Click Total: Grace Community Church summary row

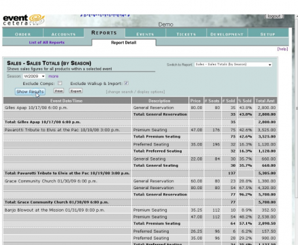[x=140, y=202]
